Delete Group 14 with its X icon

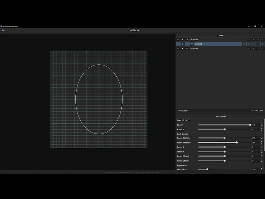tap(263, 39)
